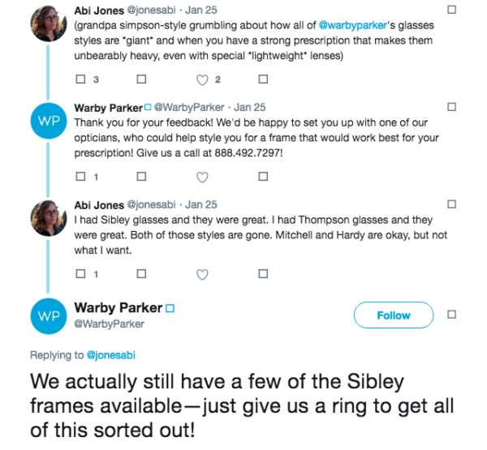Like Warby Parker's 'Thank you for your feedback' tweet
The image size is (487, 450).
click(202, 178)
